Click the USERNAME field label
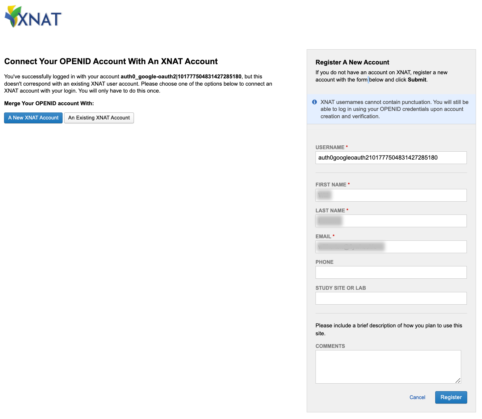The height and width of the screenshot is (419, 482). 330,147
